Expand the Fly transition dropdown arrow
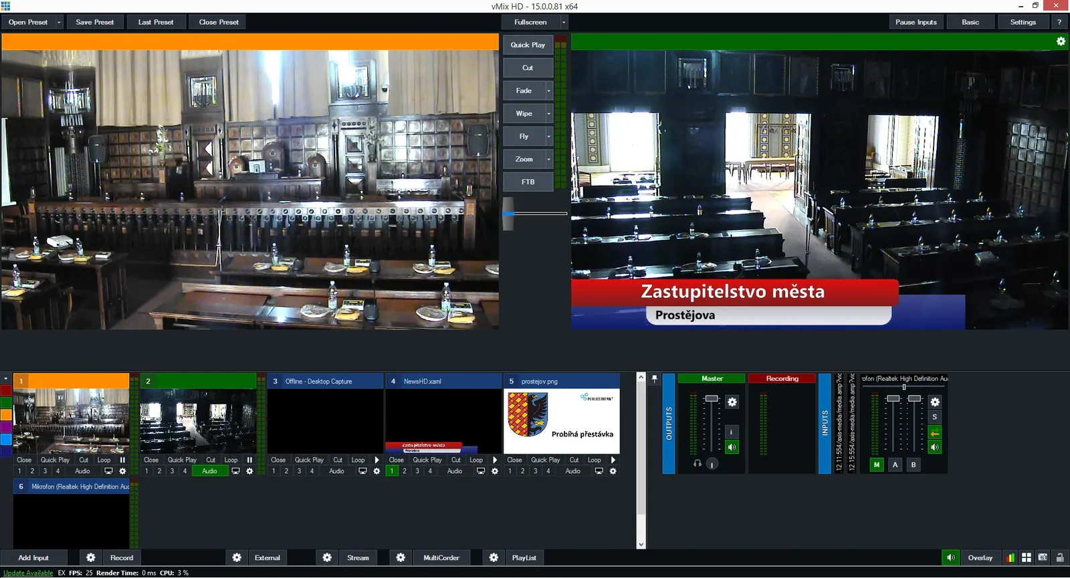Viewport: 1070px width, 578px height. (x=549, y=136)
